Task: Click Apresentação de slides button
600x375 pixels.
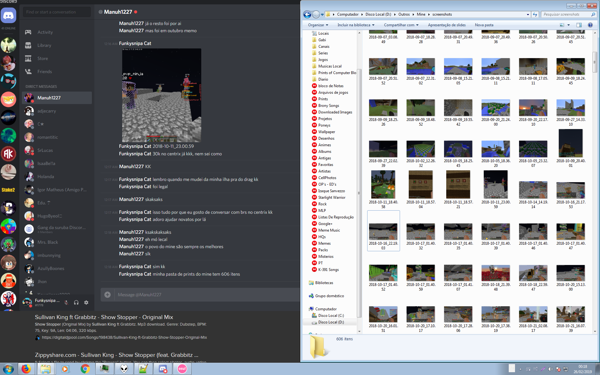Action: tap(447, 25)
